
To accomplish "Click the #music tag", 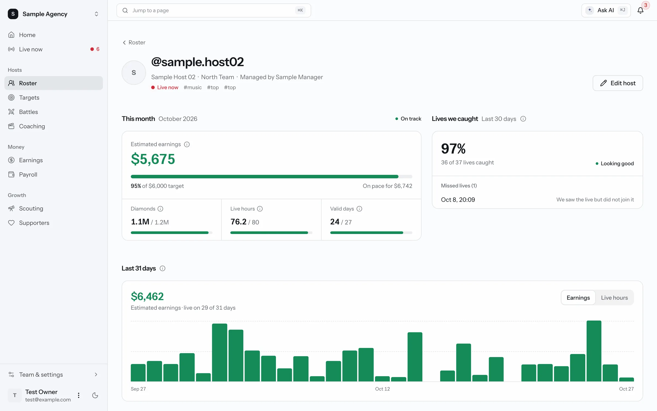I will coord(193,87).
